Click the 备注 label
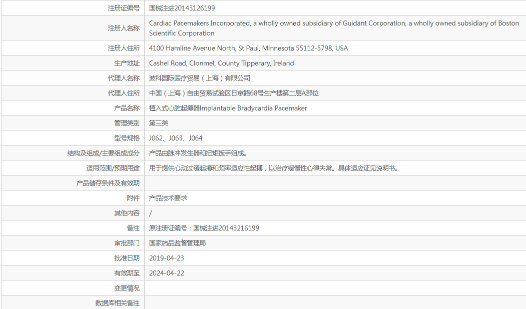This screenshot has width=526, height=309. [133, 228]
